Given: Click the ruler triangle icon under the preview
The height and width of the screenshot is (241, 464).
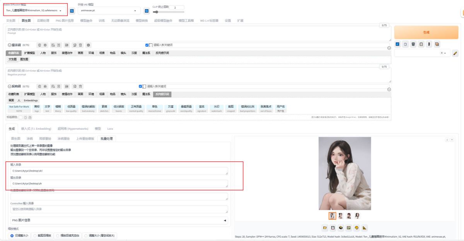Looking at the screenshot, I should pos(365,228).
